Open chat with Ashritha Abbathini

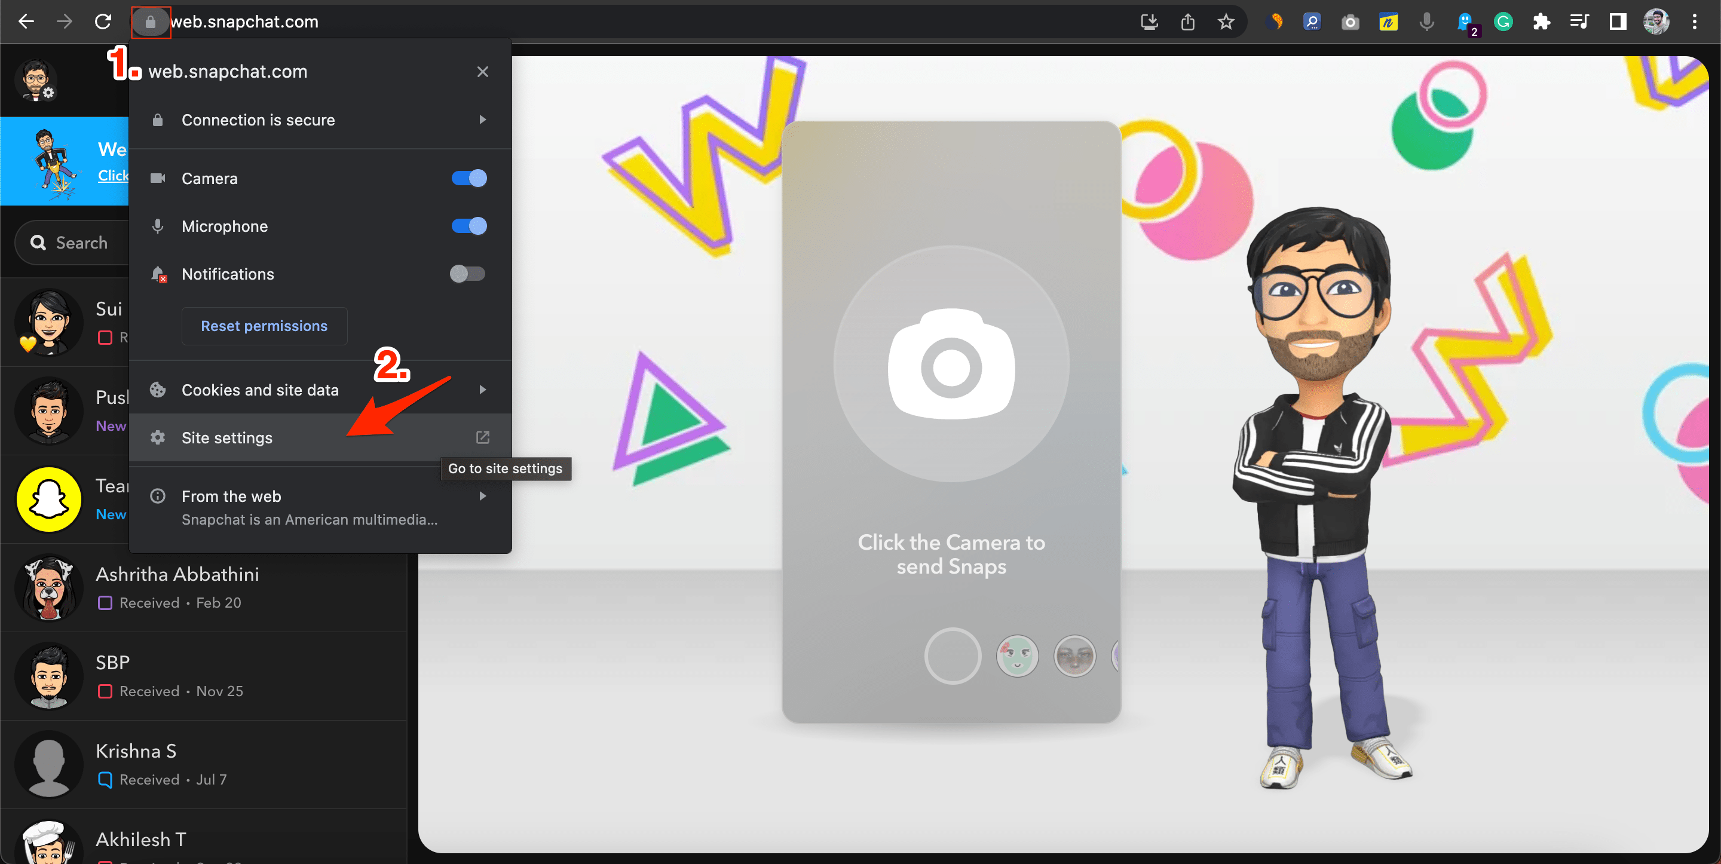pyautogui.click(x=203, y=588)
